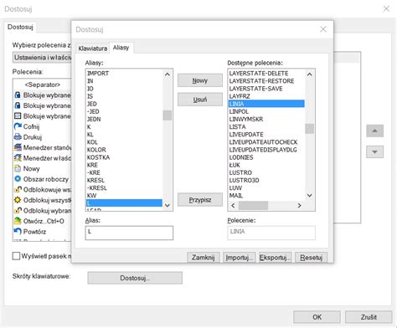This screenshot has height=328, width=397.
Task: Select command LINPOL
Action: (x=266, y=111)
